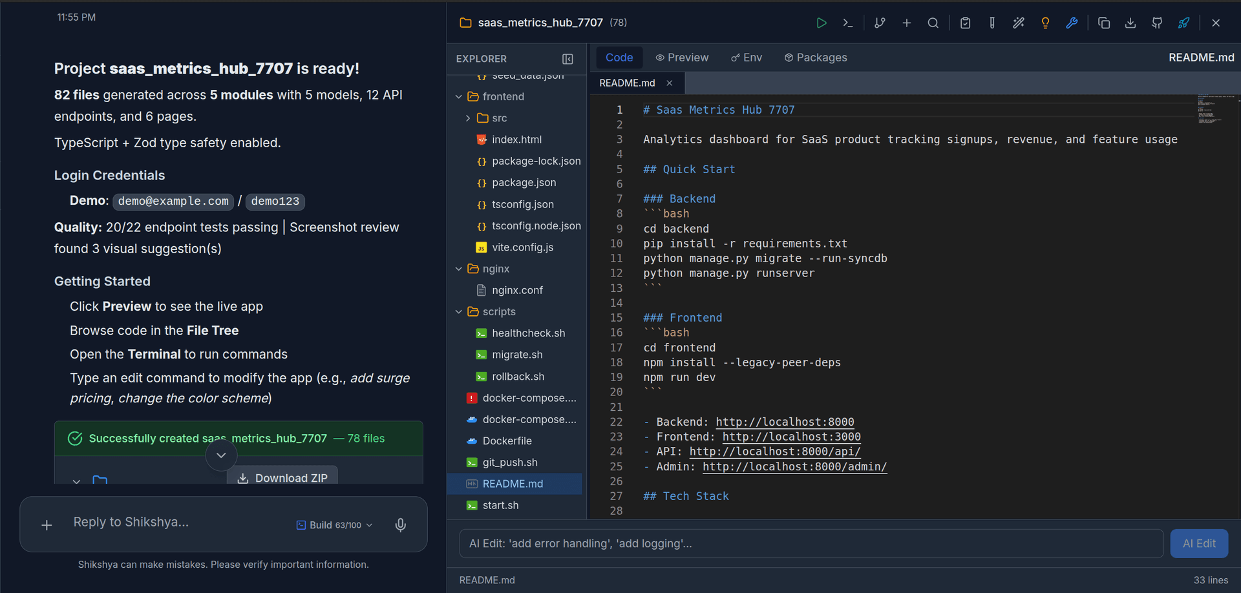Click the demo123 password chip
The image size is (1241, 593).
click(275, 202)
